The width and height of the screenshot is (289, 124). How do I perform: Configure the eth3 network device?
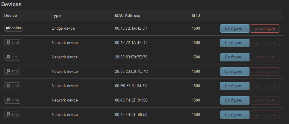point(235,86)
